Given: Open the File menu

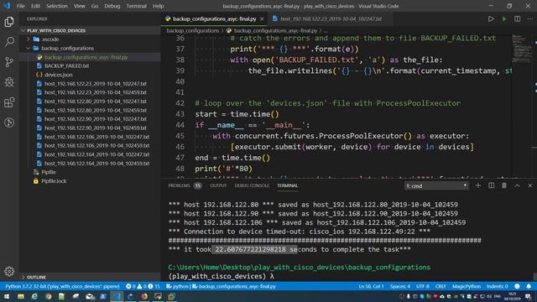Looking at the screenshot, I should [x=20, y=6].
